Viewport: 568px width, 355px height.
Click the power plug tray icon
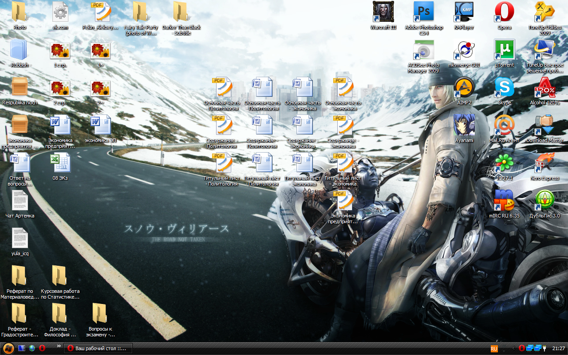544,348
